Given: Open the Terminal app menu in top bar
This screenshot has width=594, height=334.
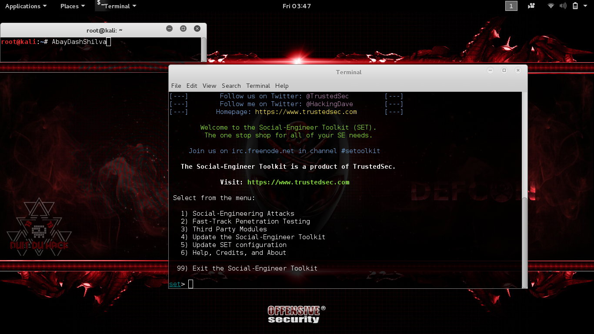Looking at the screenshot, I should (x=120, y=6).
